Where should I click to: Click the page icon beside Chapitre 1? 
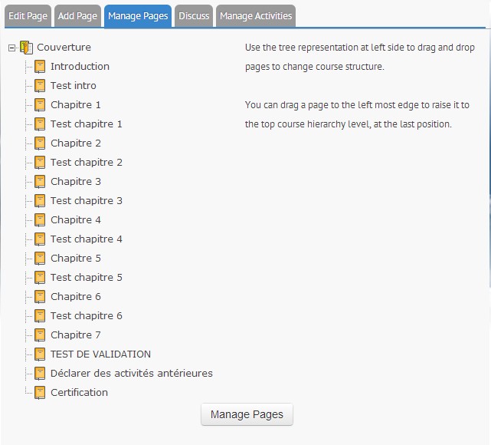40,105
